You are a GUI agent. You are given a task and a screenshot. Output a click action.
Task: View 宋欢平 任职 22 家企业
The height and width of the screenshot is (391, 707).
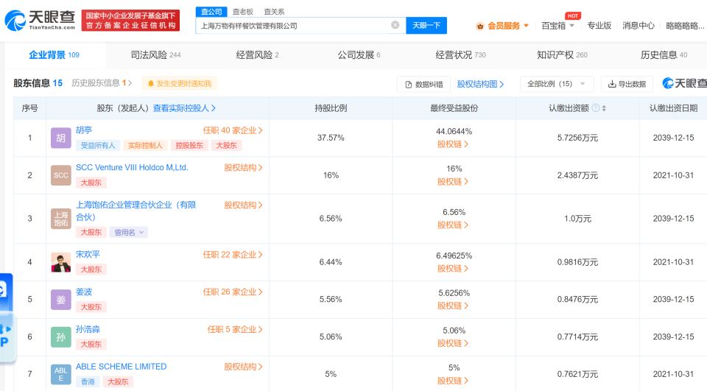coord(233,255)
